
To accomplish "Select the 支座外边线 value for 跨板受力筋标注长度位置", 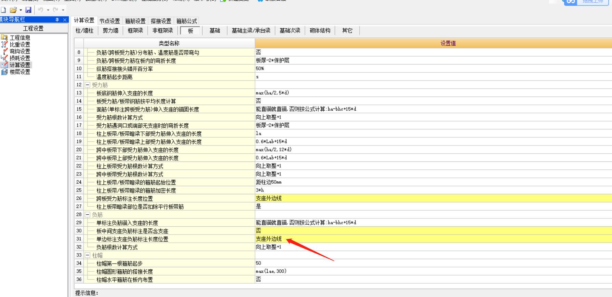I will (x=434, y=198).
